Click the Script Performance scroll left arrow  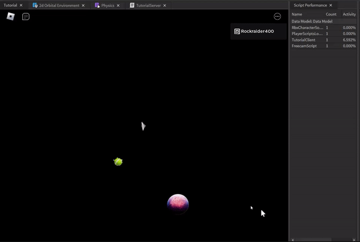coord(293,240)
